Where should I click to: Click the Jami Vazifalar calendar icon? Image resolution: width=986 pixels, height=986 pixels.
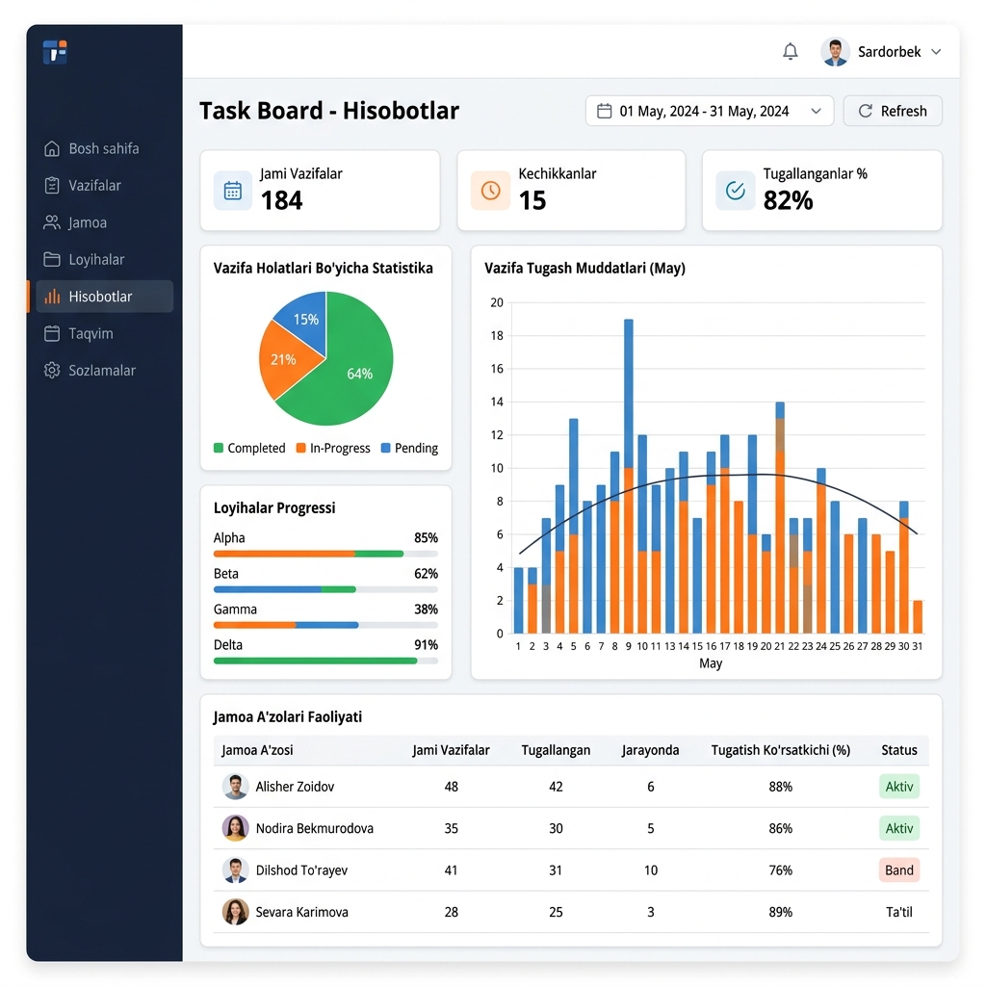(233, 191)
